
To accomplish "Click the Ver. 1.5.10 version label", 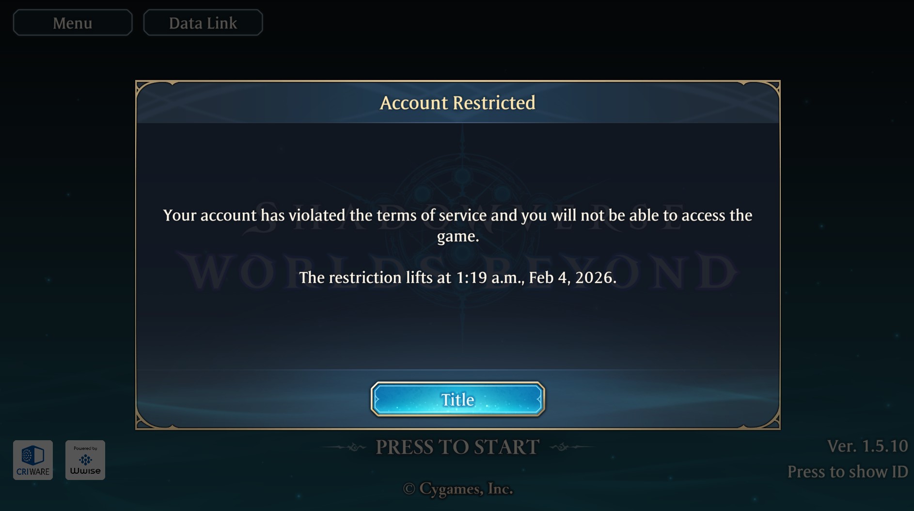I will (867, 446).
